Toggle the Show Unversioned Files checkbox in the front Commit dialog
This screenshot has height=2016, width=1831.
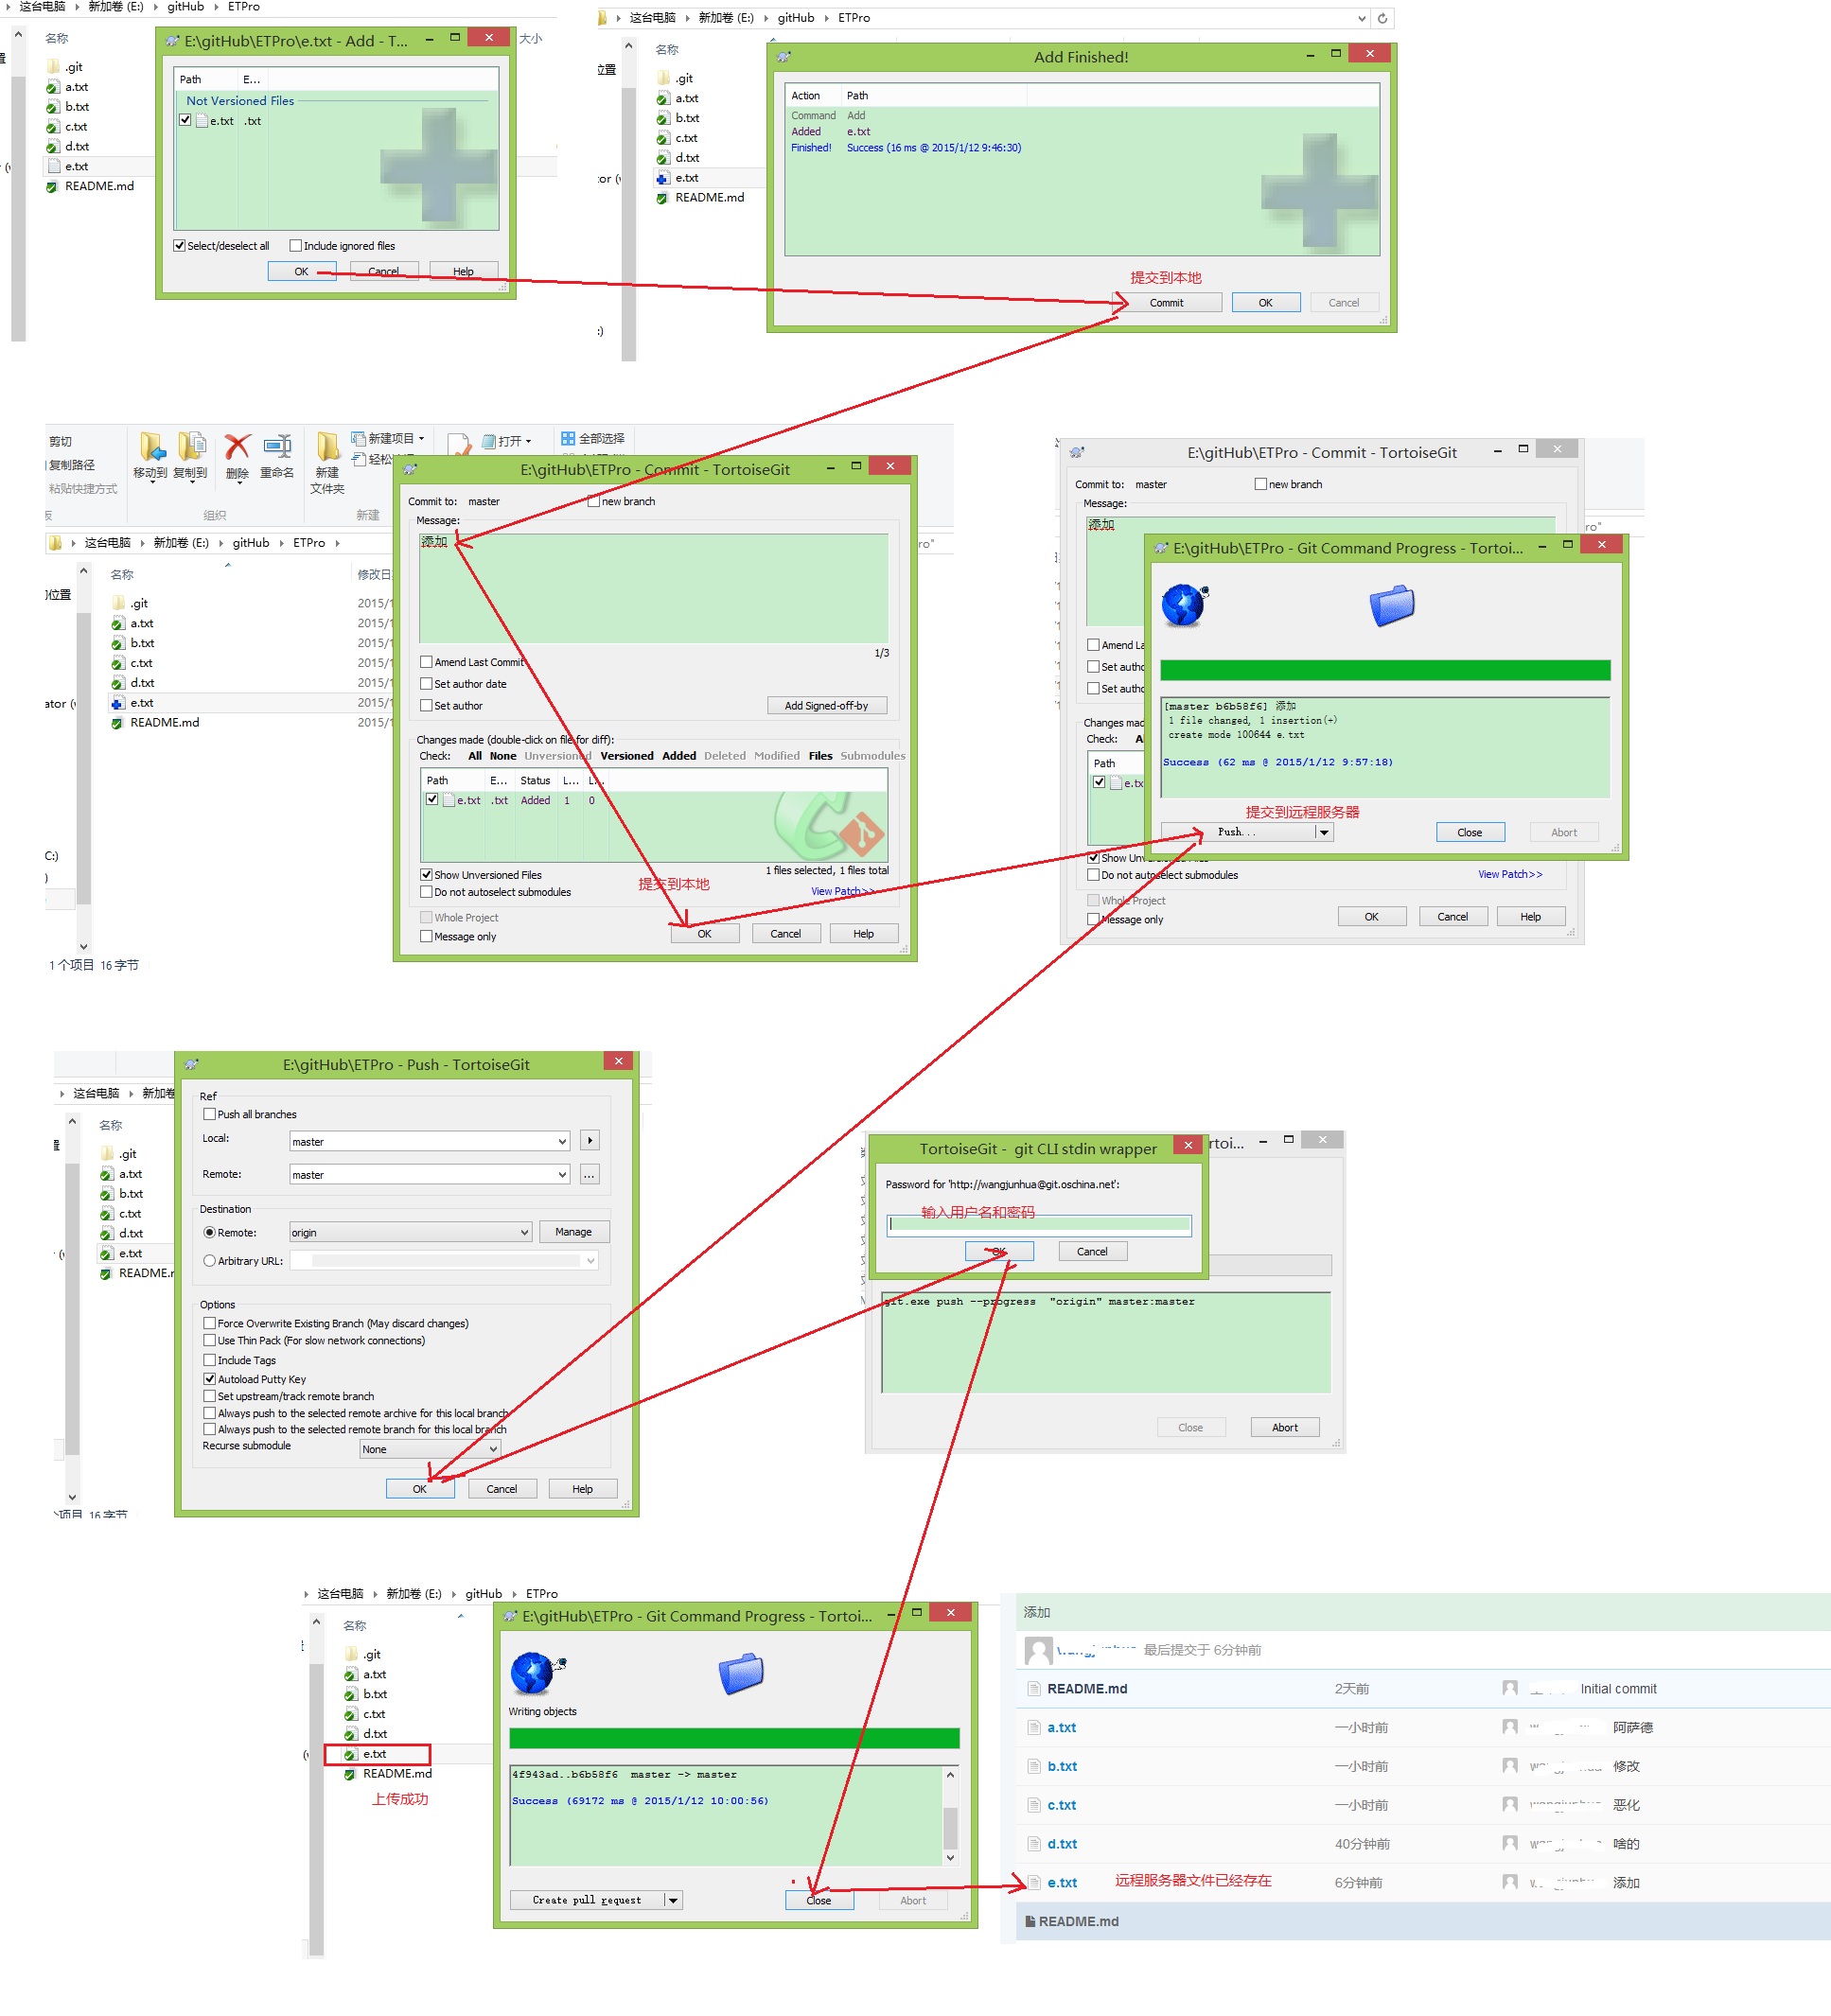coord(426,875)
